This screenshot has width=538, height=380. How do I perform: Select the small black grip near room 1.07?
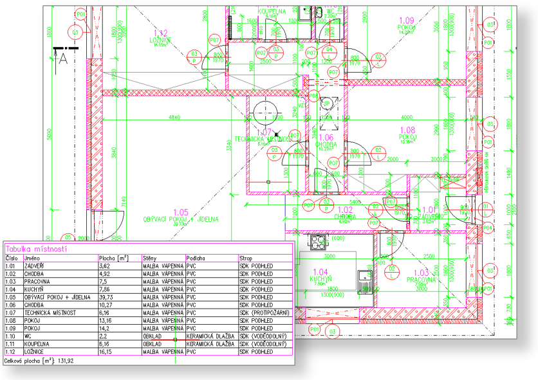click(x=275, y=132)
